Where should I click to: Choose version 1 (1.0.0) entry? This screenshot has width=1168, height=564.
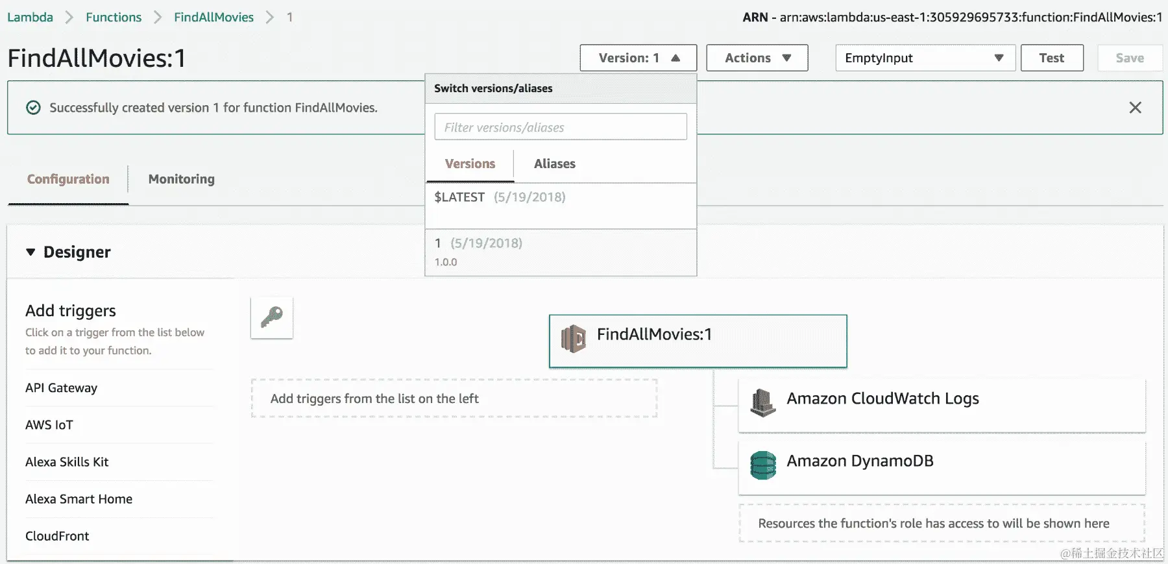point(561,252)
